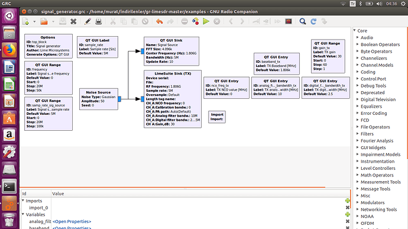Select Math Operators category
The height and width of the screenshot is (229, 408).
click(x=377, y=175)
